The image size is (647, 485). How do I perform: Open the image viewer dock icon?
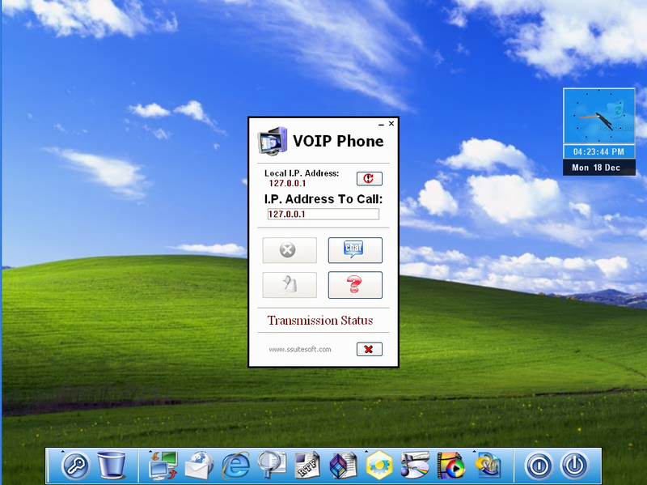[488, 466]
